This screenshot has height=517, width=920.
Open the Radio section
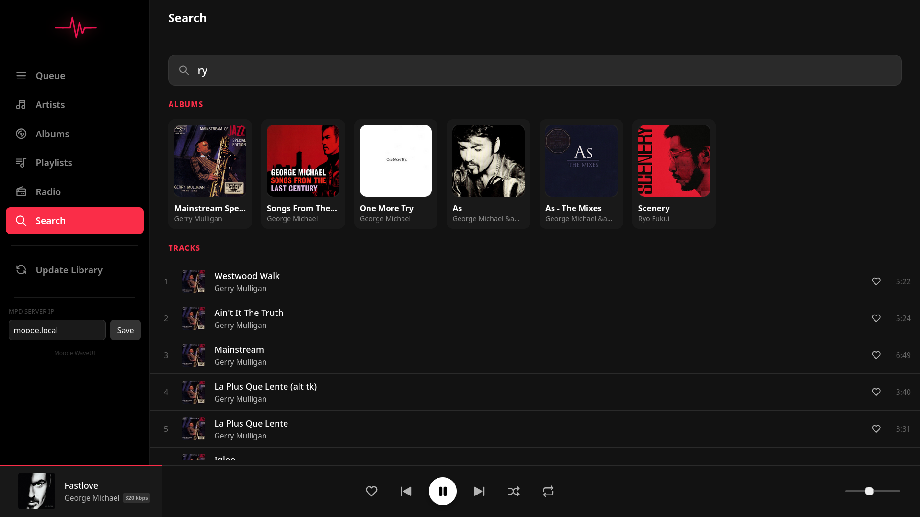coord(48,192)
